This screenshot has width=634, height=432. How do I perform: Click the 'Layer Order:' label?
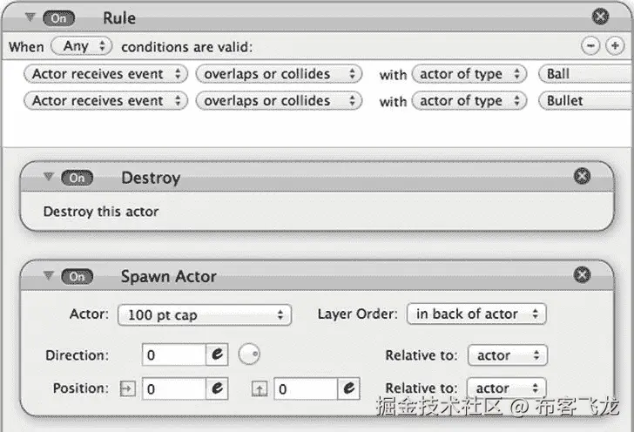point(358,314)
